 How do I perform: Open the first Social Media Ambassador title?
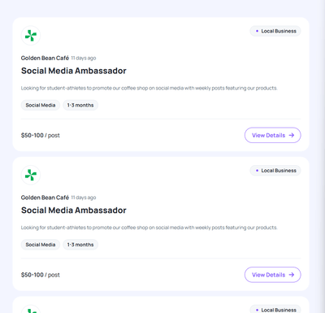tap(74, 71)
